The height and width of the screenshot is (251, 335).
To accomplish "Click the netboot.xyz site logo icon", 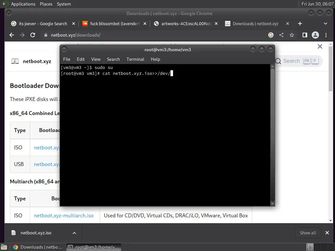I will [15, 61].
